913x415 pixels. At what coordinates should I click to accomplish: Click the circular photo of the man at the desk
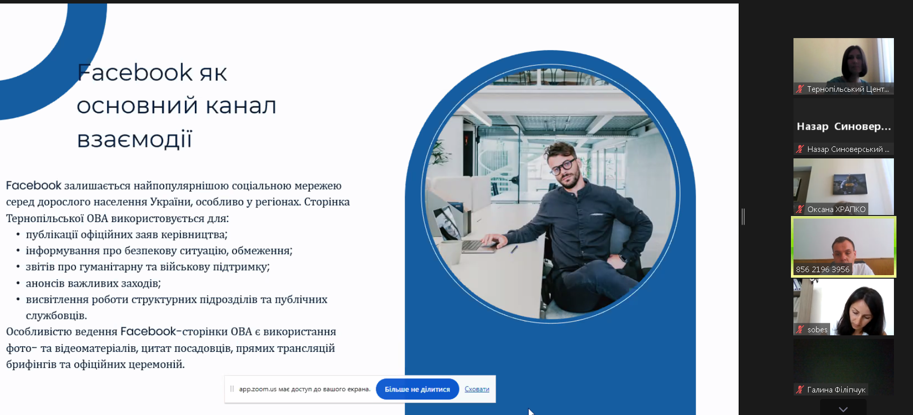(550, 193)
